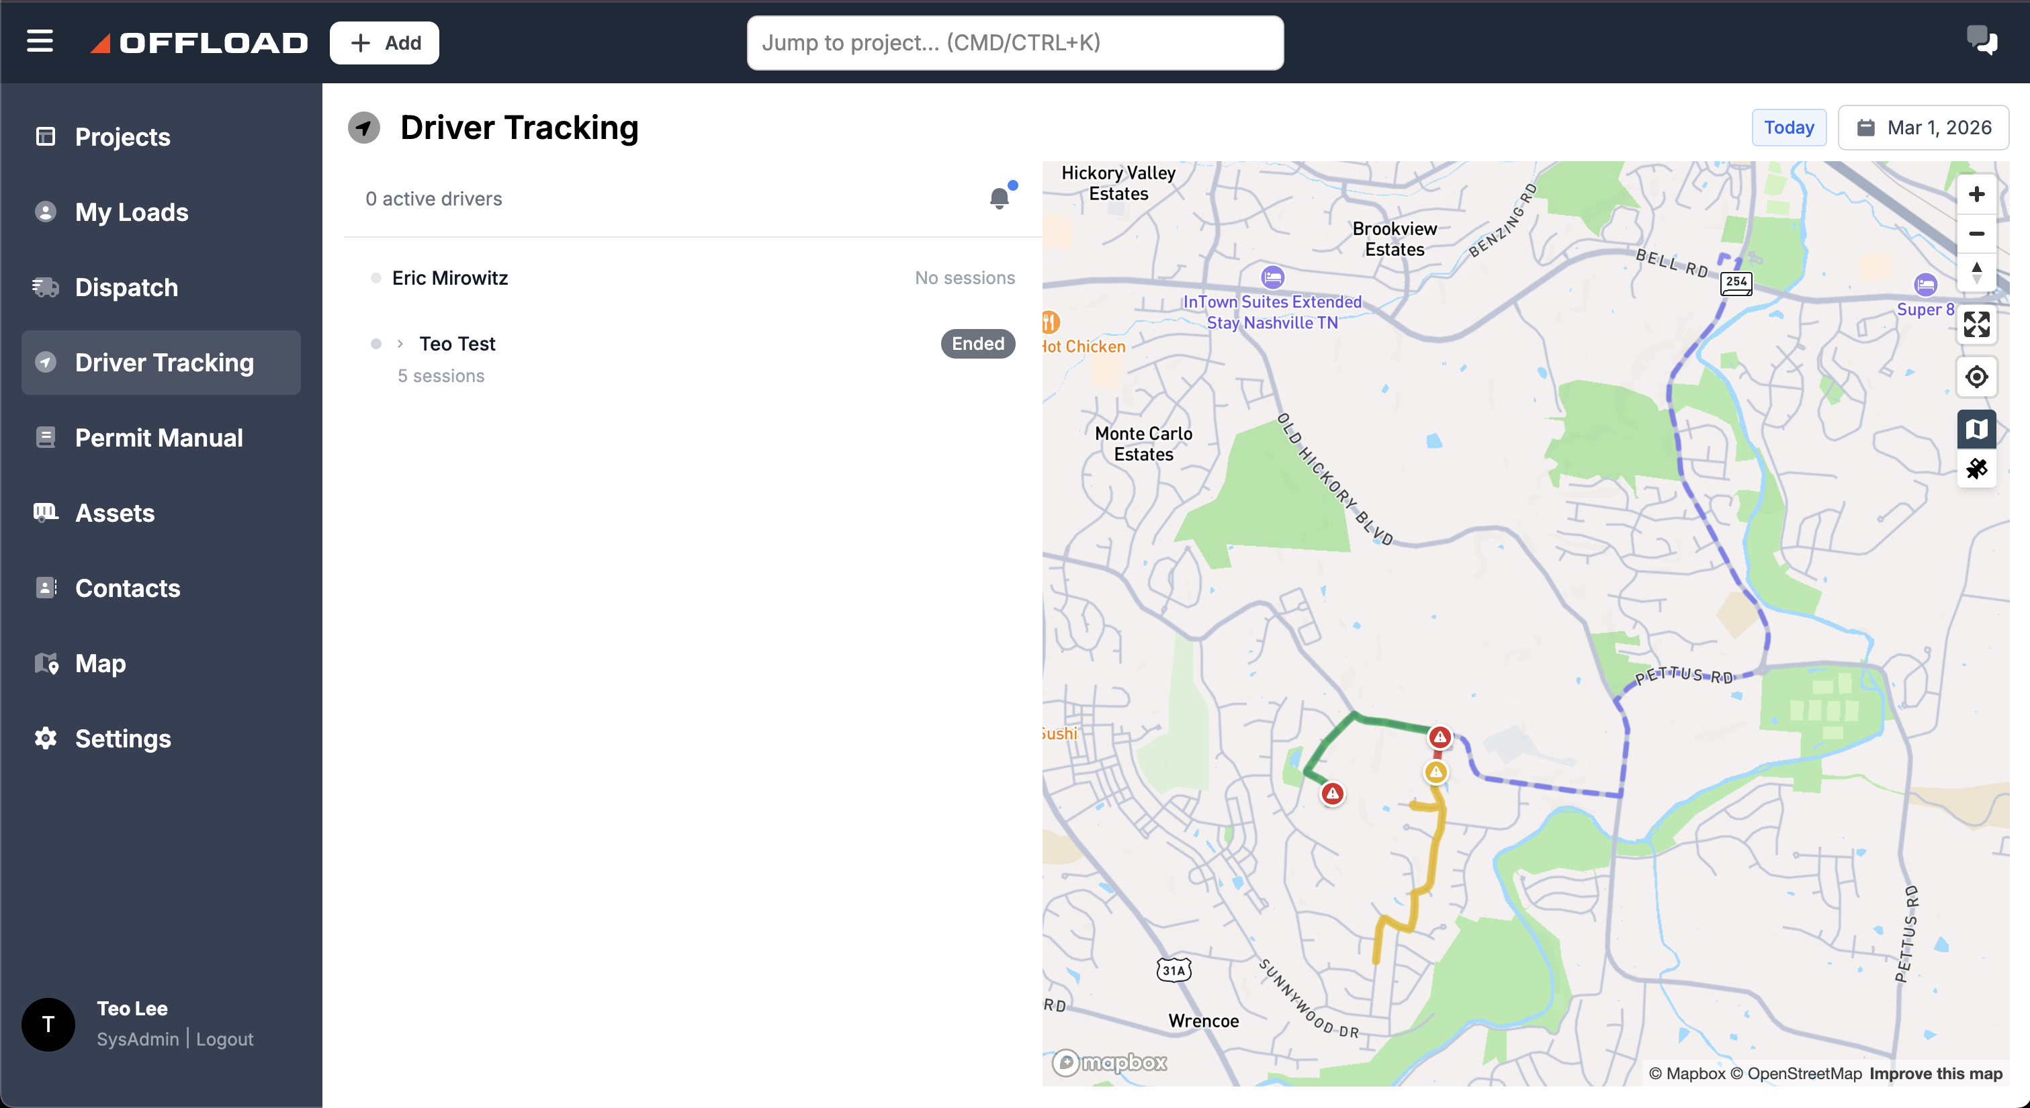Image resolution: width=2030 pixels, height=1108 pixels.
Task: Toggle fullscreen map view
Action: click(1976, 324)
